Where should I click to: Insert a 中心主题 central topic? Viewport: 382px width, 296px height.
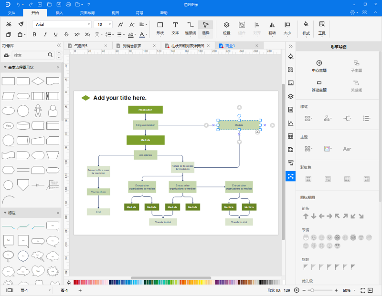pyautogui.click(x=319, y=66)
